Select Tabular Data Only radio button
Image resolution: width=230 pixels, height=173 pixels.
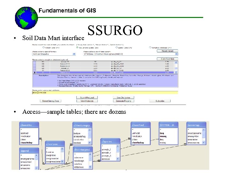pos(43,47)
